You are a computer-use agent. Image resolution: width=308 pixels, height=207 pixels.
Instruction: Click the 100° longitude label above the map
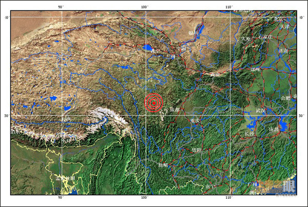coord(145,7)
